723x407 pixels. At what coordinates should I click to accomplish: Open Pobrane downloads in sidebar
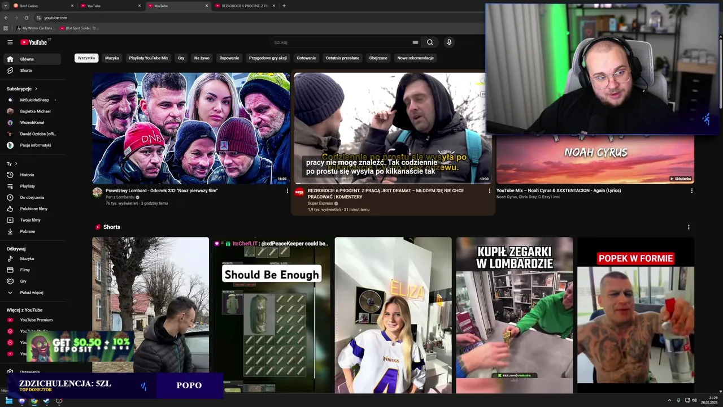pyautogui.click(x=33, y=231)
